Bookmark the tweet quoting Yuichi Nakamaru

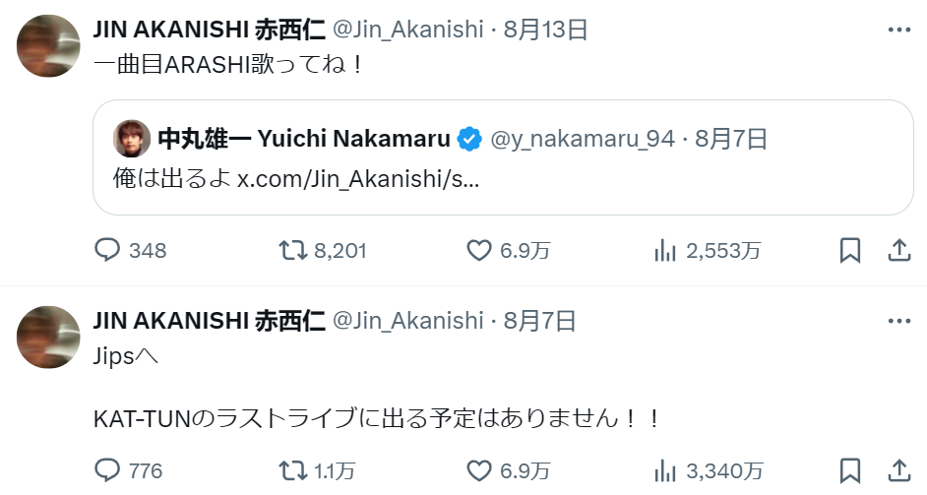point(850,251)
